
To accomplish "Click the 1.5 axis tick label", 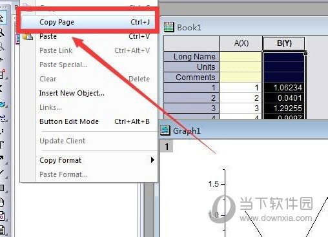I will tap(214, 184).
